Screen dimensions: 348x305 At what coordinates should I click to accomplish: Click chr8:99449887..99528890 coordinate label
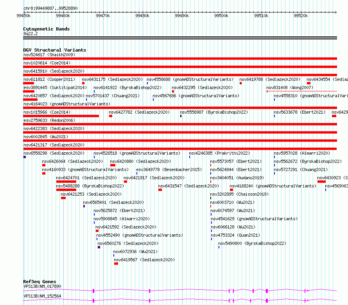pos(50,8)
